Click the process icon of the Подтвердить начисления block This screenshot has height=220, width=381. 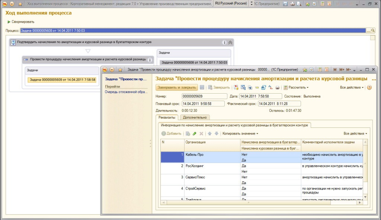point(13,42)
